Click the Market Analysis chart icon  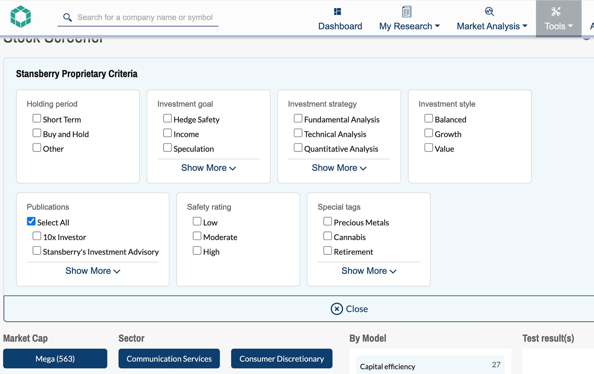(489, 12)
